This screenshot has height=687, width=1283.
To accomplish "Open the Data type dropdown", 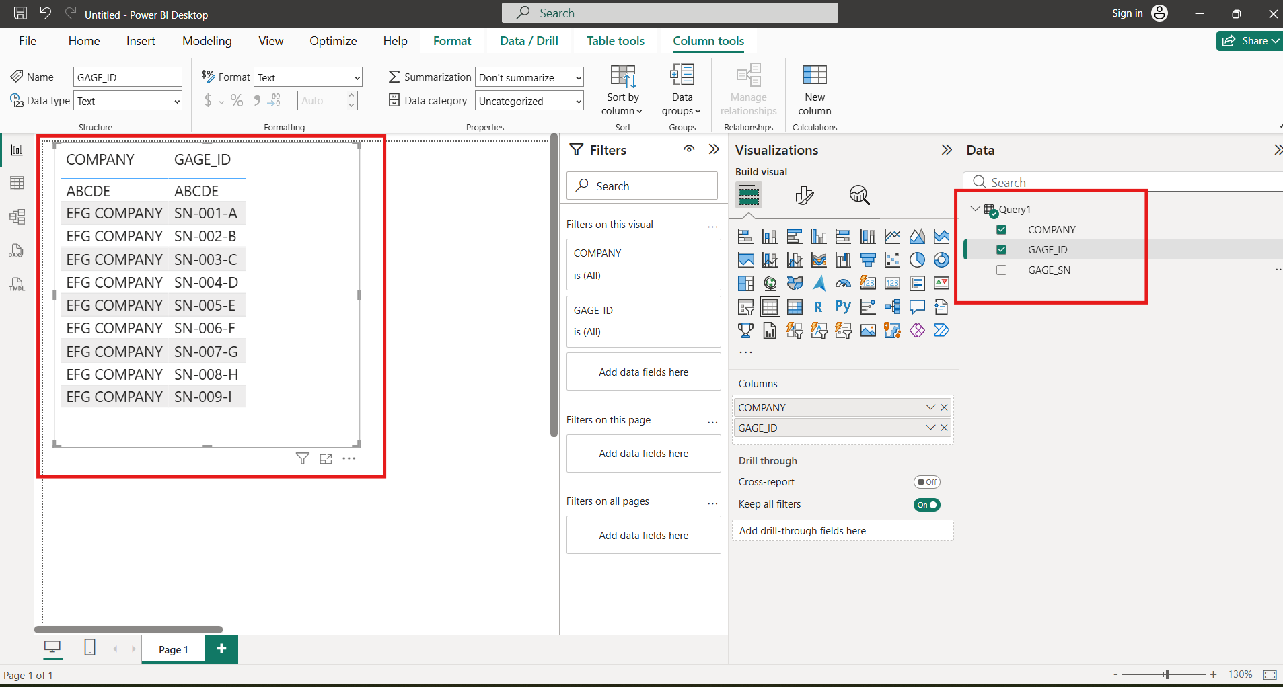I will (x=128, y=101).
